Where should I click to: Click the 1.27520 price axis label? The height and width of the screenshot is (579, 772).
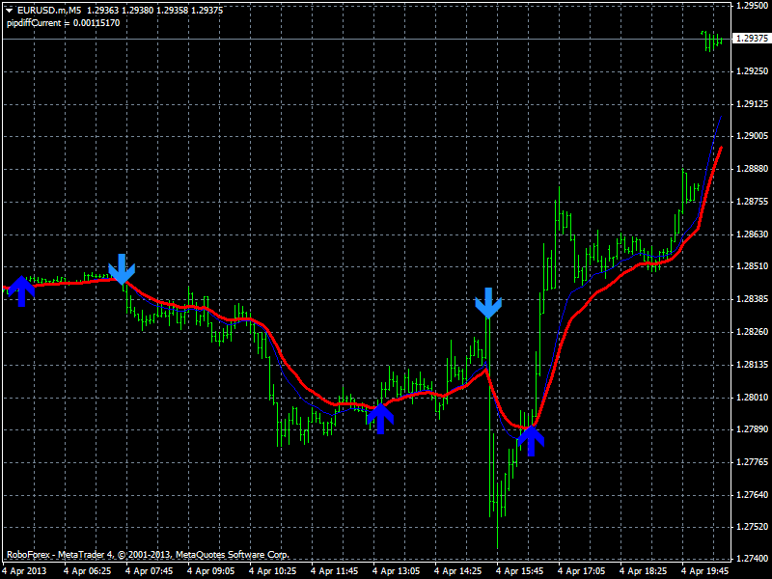pos(753,527)
